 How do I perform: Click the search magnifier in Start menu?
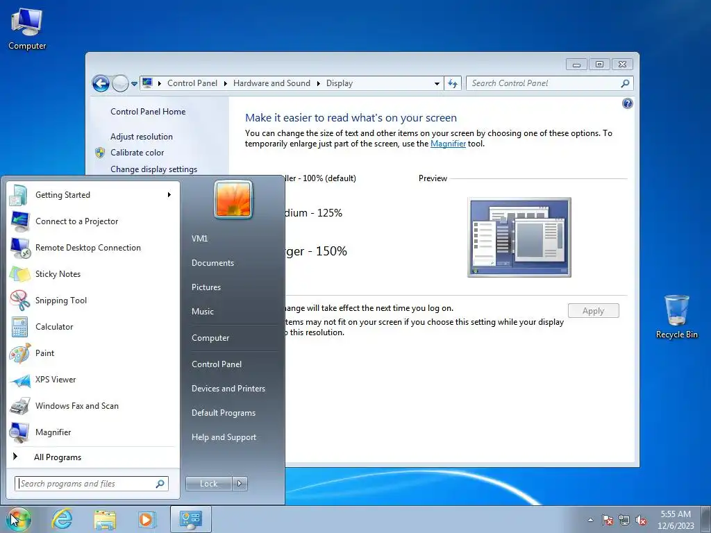coord(160,484)
